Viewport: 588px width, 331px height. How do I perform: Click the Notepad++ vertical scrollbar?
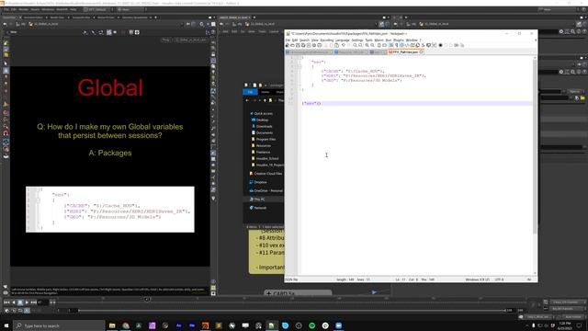[x=535, y=165]
